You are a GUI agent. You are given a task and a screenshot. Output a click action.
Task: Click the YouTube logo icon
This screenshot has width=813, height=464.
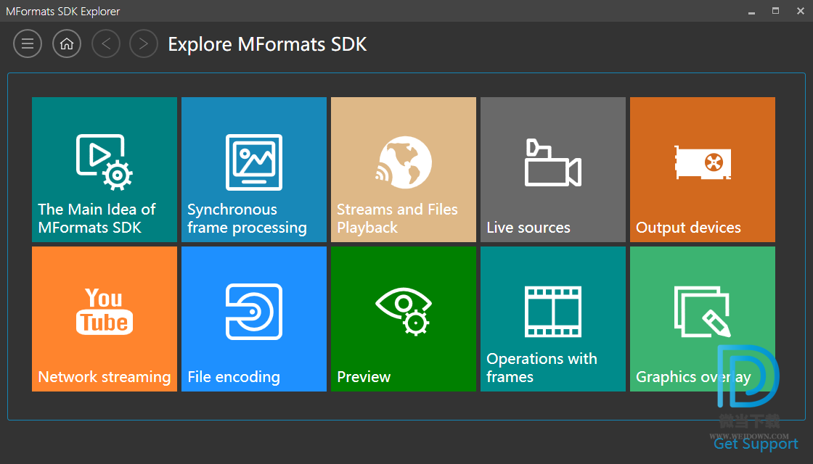point(105,311)
